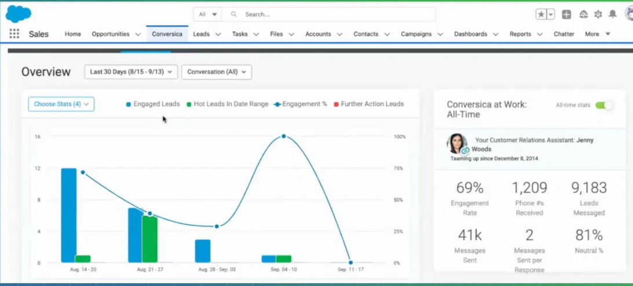Open the favorites list dropdown arrow
Viewport: 633px width, 286px height.
click(x=551, y=14)
